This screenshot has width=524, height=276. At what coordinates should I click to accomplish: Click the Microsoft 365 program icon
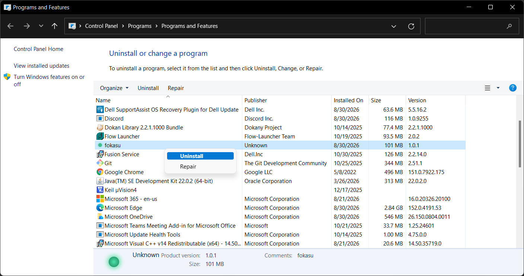(100, 199)
